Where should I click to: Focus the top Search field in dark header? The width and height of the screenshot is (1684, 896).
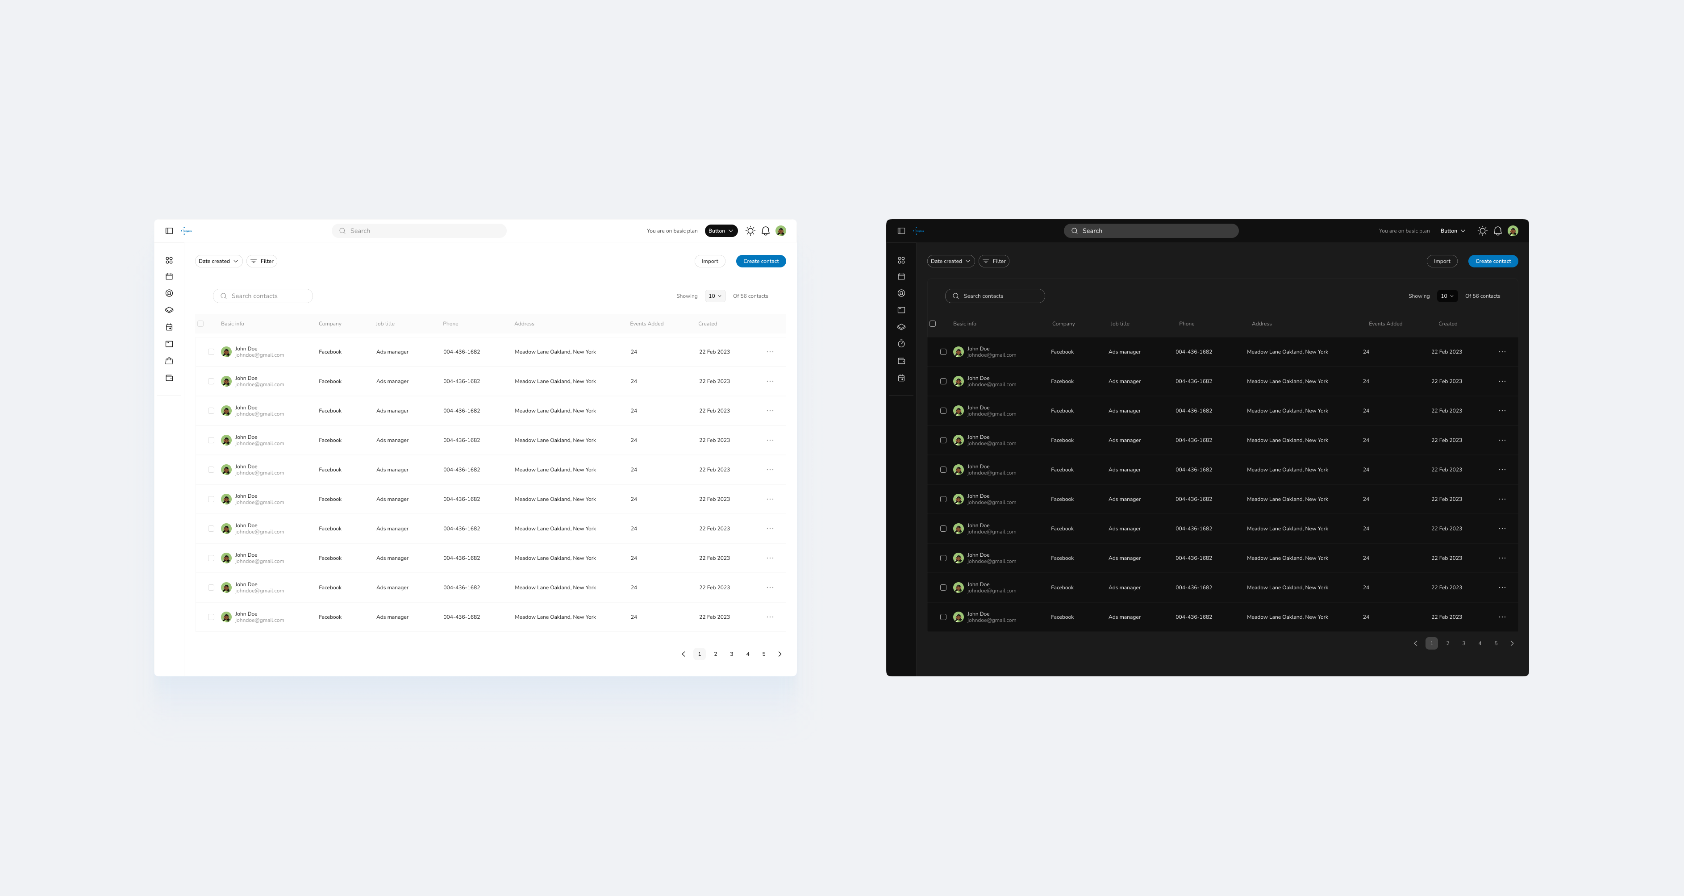[1151, 231]
